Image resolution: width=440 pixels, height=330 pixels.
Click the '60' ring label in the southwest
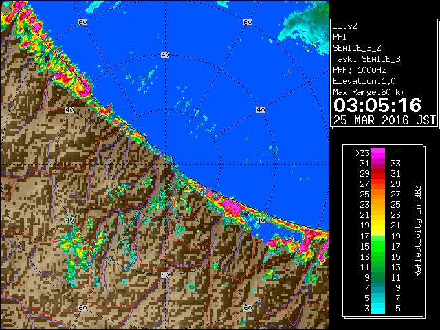tap(82, 308)
